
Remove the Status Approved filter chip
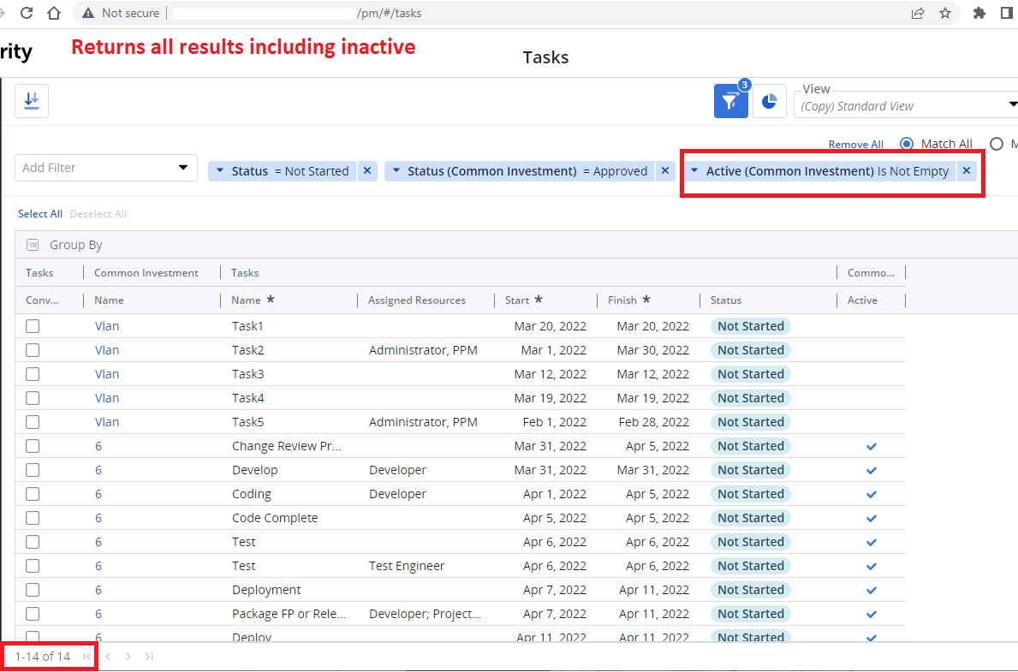point(664,171)
